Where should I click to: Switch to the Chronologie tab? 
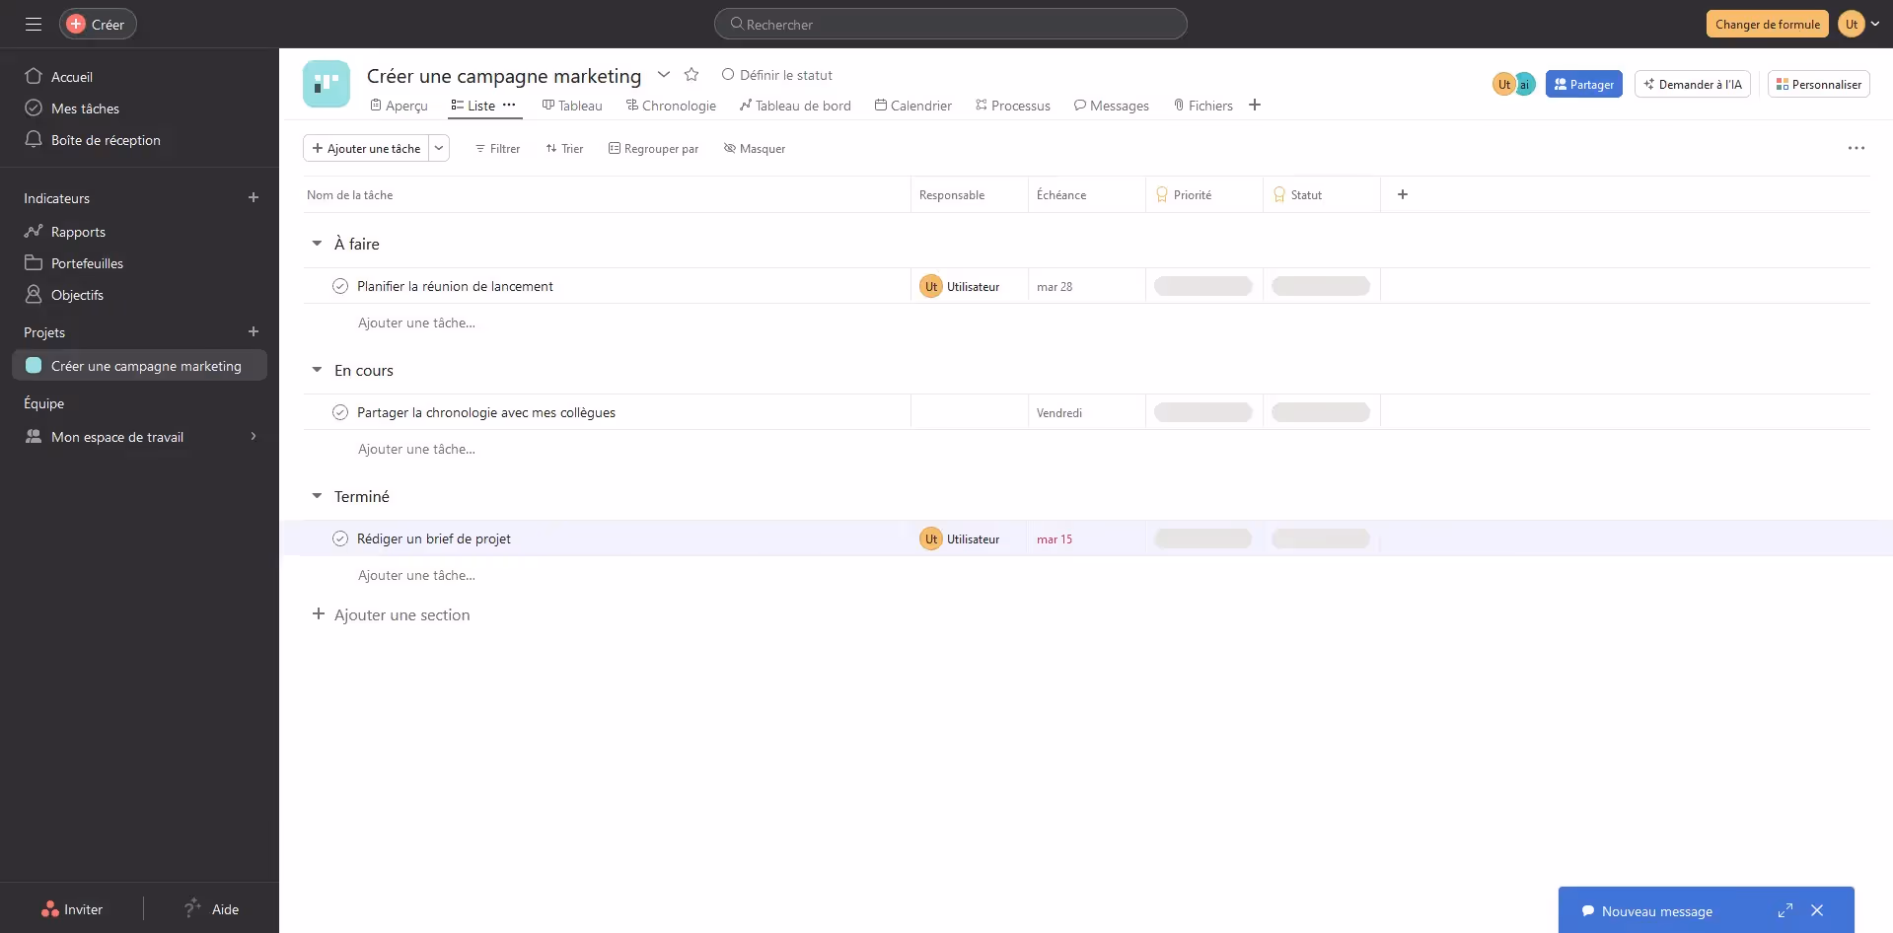[x=671, y=106]
